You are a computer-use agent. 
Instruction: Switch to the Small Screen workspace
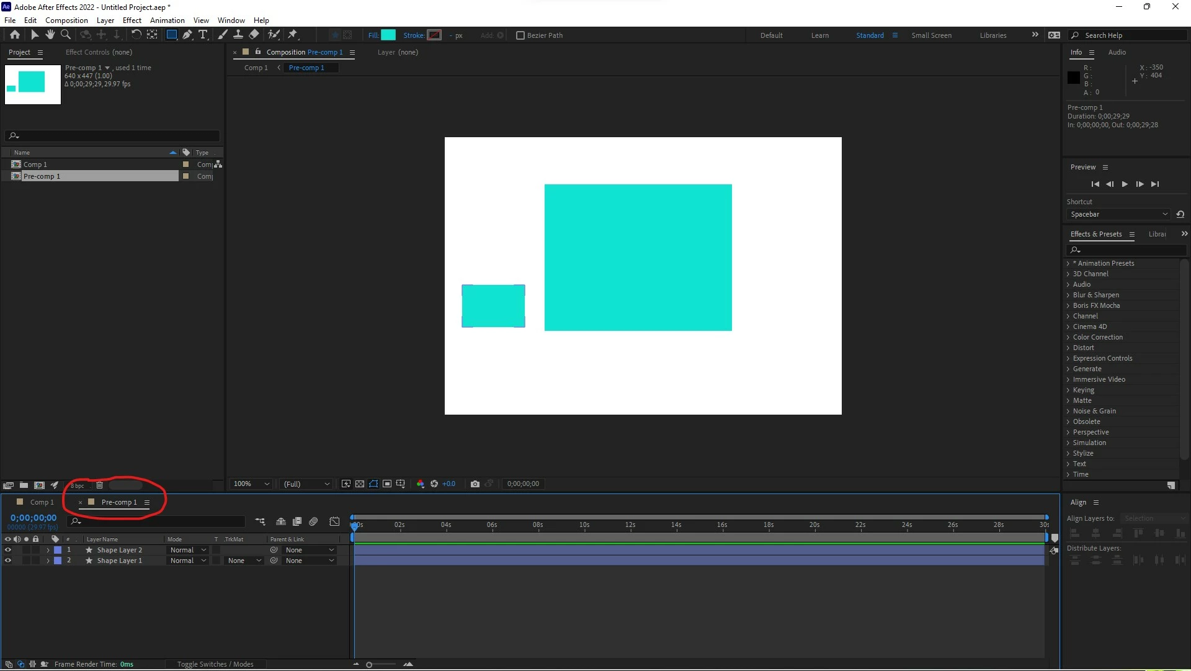931,35
